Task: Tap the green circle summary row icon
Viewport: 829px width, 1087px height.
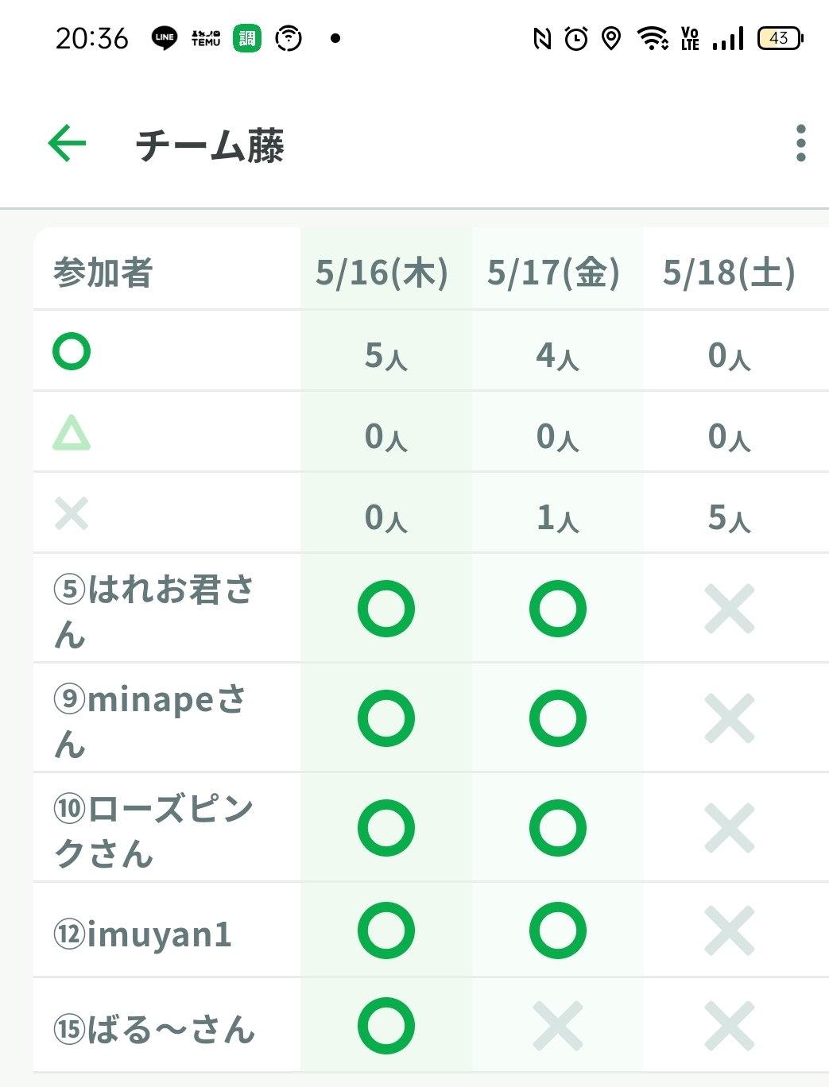Action: click(72, 351)
